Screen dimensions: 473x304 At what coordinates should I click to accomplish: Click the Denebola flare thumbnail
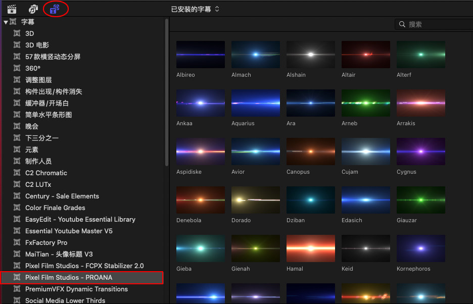201,200
